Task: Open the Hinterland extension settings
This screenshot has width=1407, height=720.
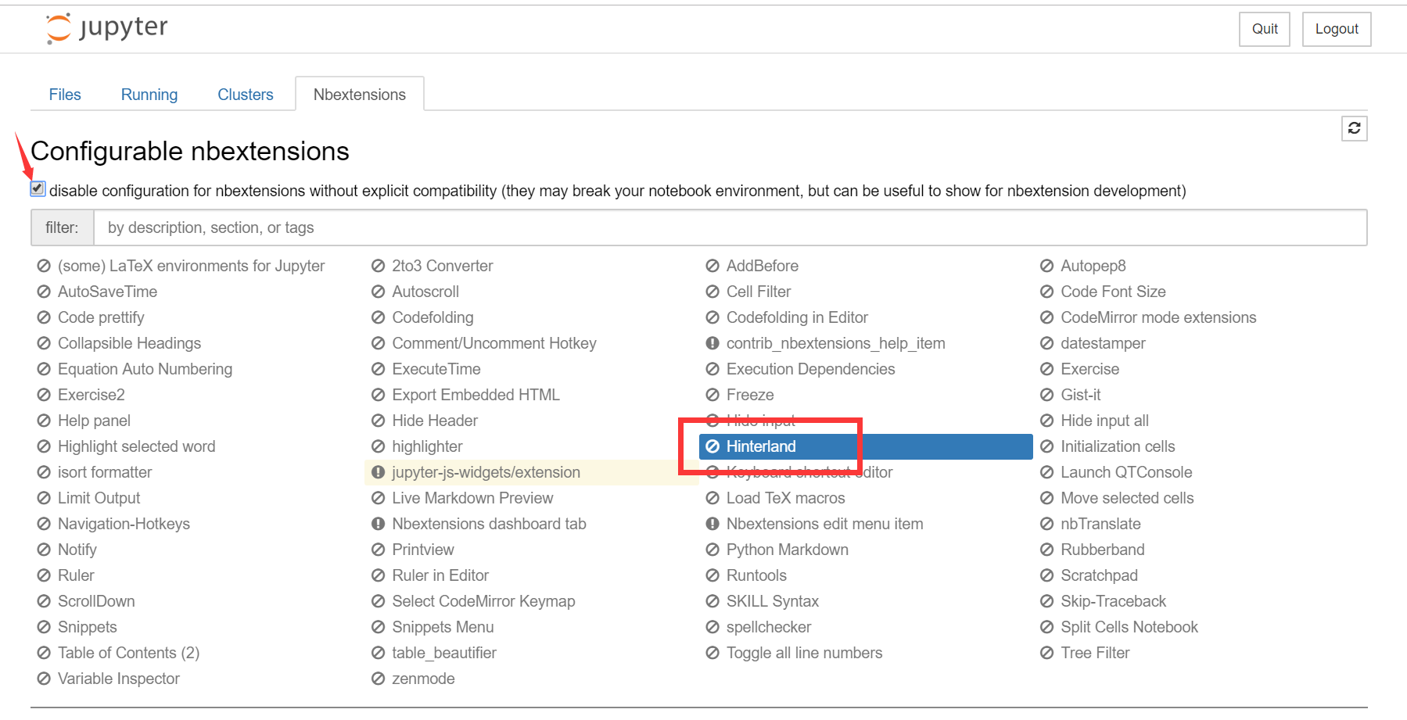Action: (x=761, y=446)
